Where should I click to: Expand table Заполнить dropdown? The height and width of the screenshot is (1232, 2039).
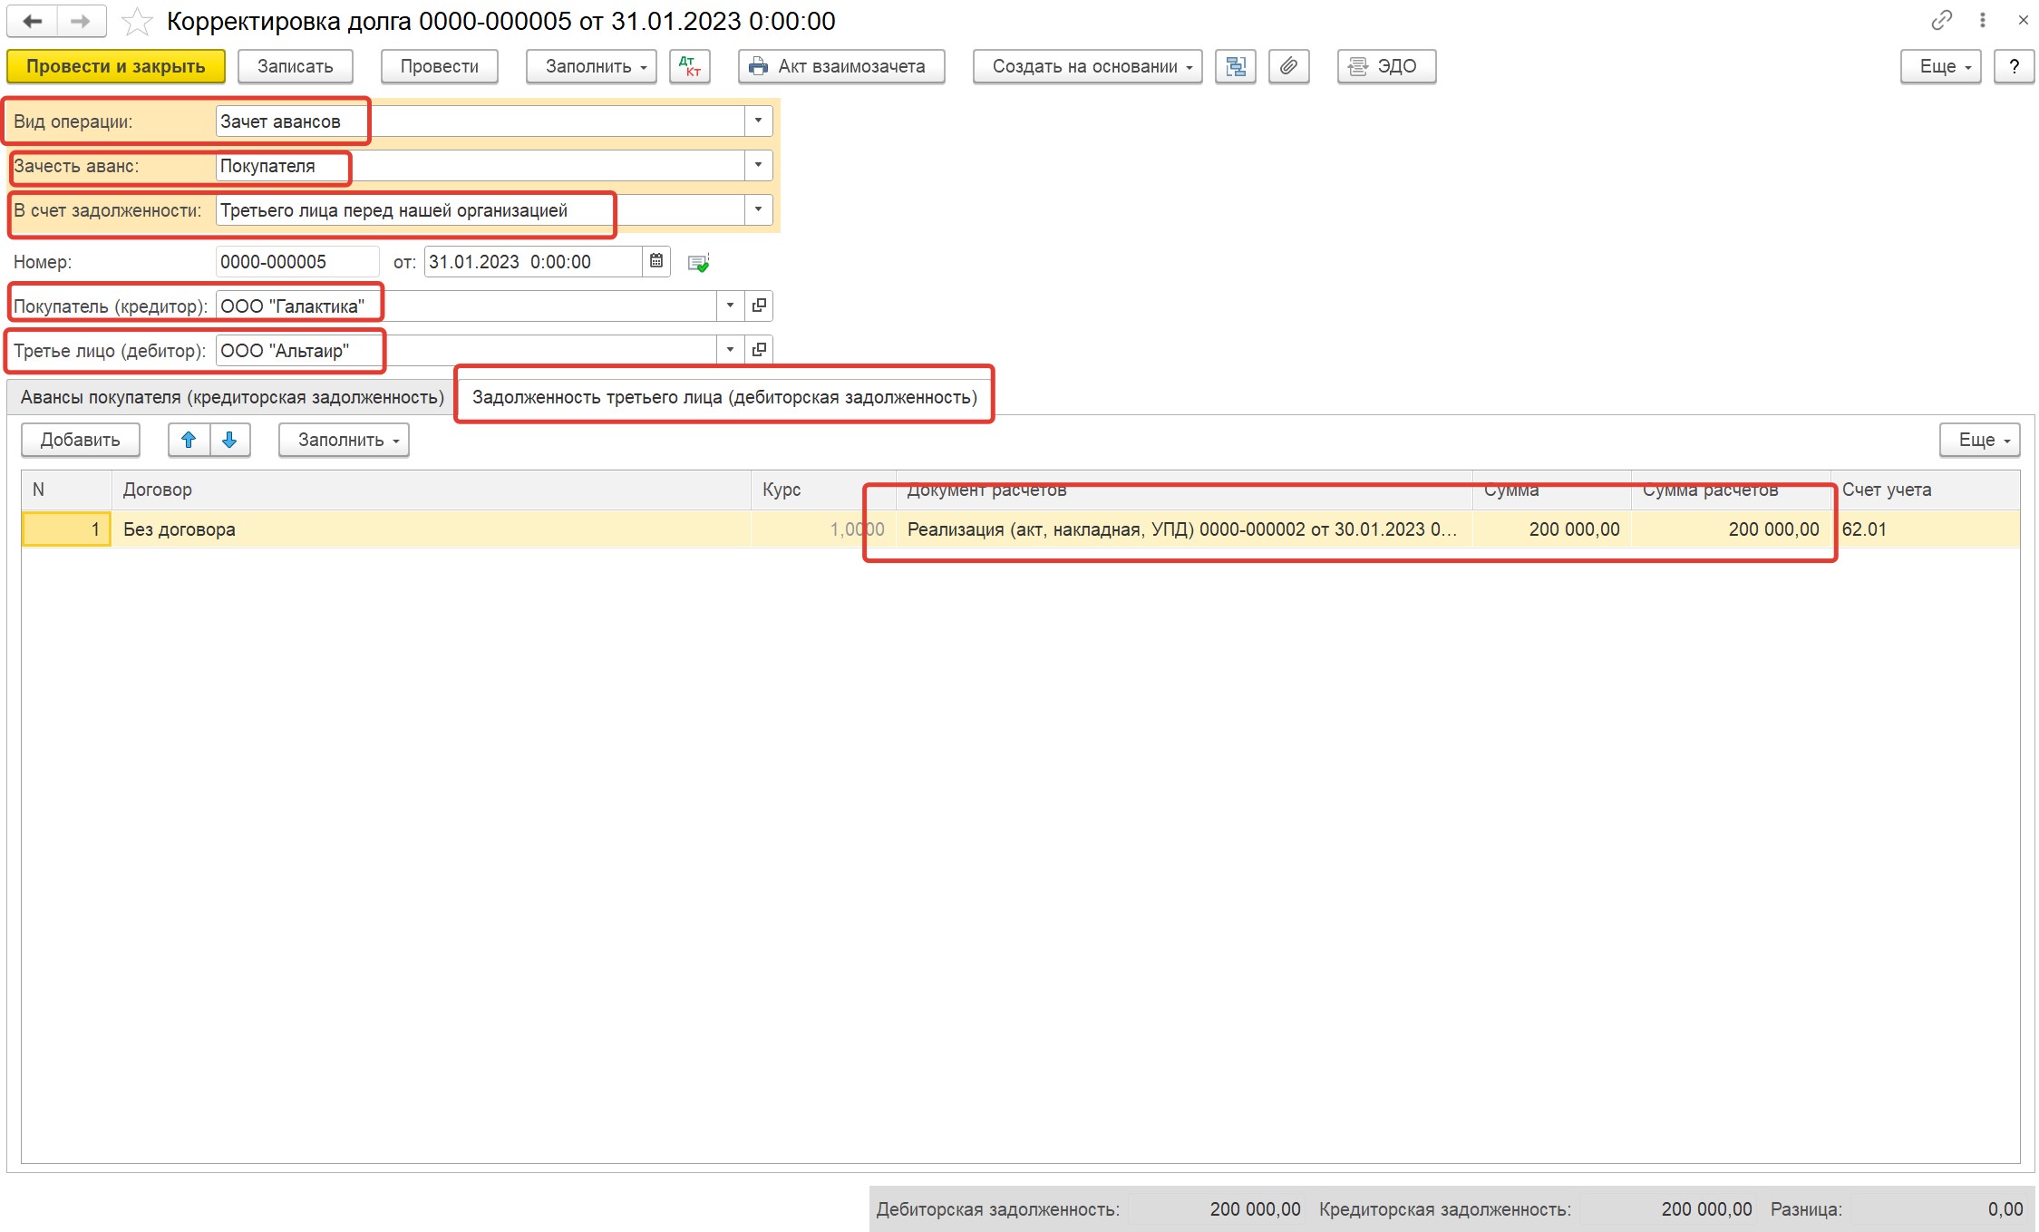[344, 440]
